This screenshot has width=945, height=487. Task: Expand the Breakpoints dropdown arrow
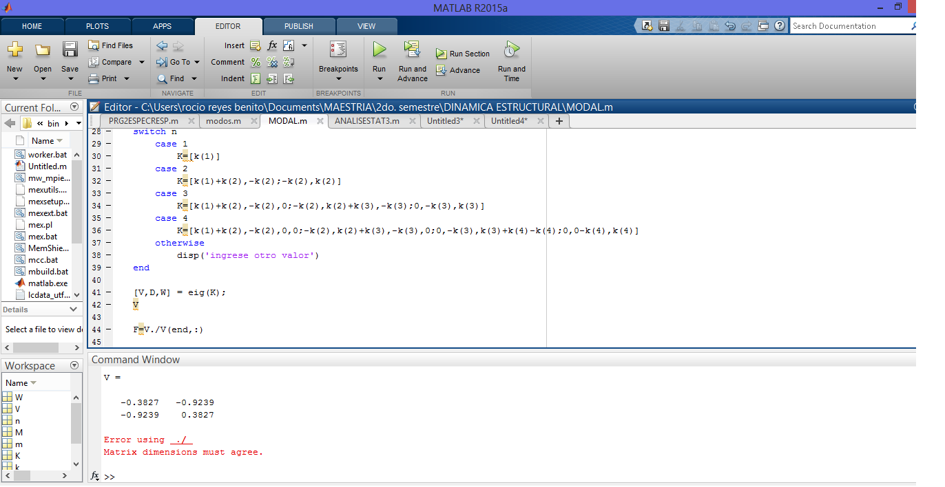click(338, 78)
